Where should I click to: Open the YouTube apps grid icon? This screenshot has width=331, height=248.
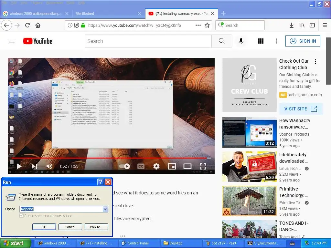point(261,41)
